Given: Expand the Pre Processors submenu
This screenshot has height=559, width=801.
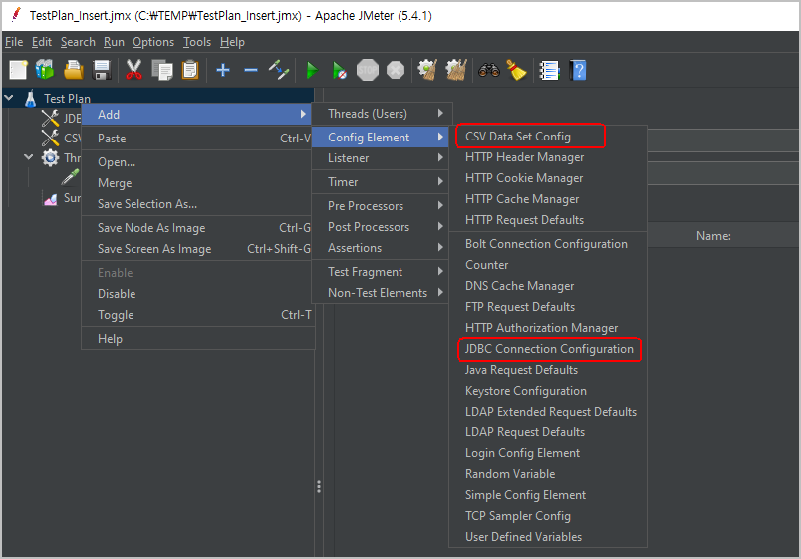Looking at the screenshot, I should coord(380,206).
